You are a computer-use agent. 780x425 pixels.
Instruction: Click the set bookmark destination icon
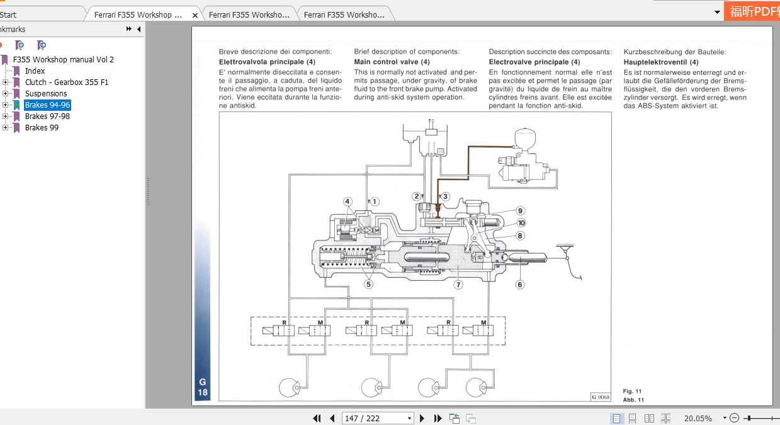(43, 45)
